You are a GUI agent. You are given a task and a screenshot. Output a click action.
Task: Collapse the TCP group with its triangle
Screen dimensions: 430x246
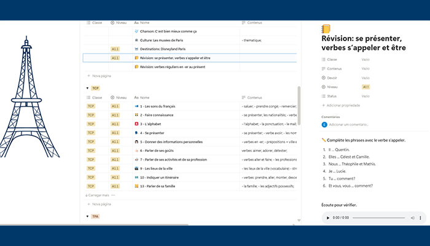point(87,88)
